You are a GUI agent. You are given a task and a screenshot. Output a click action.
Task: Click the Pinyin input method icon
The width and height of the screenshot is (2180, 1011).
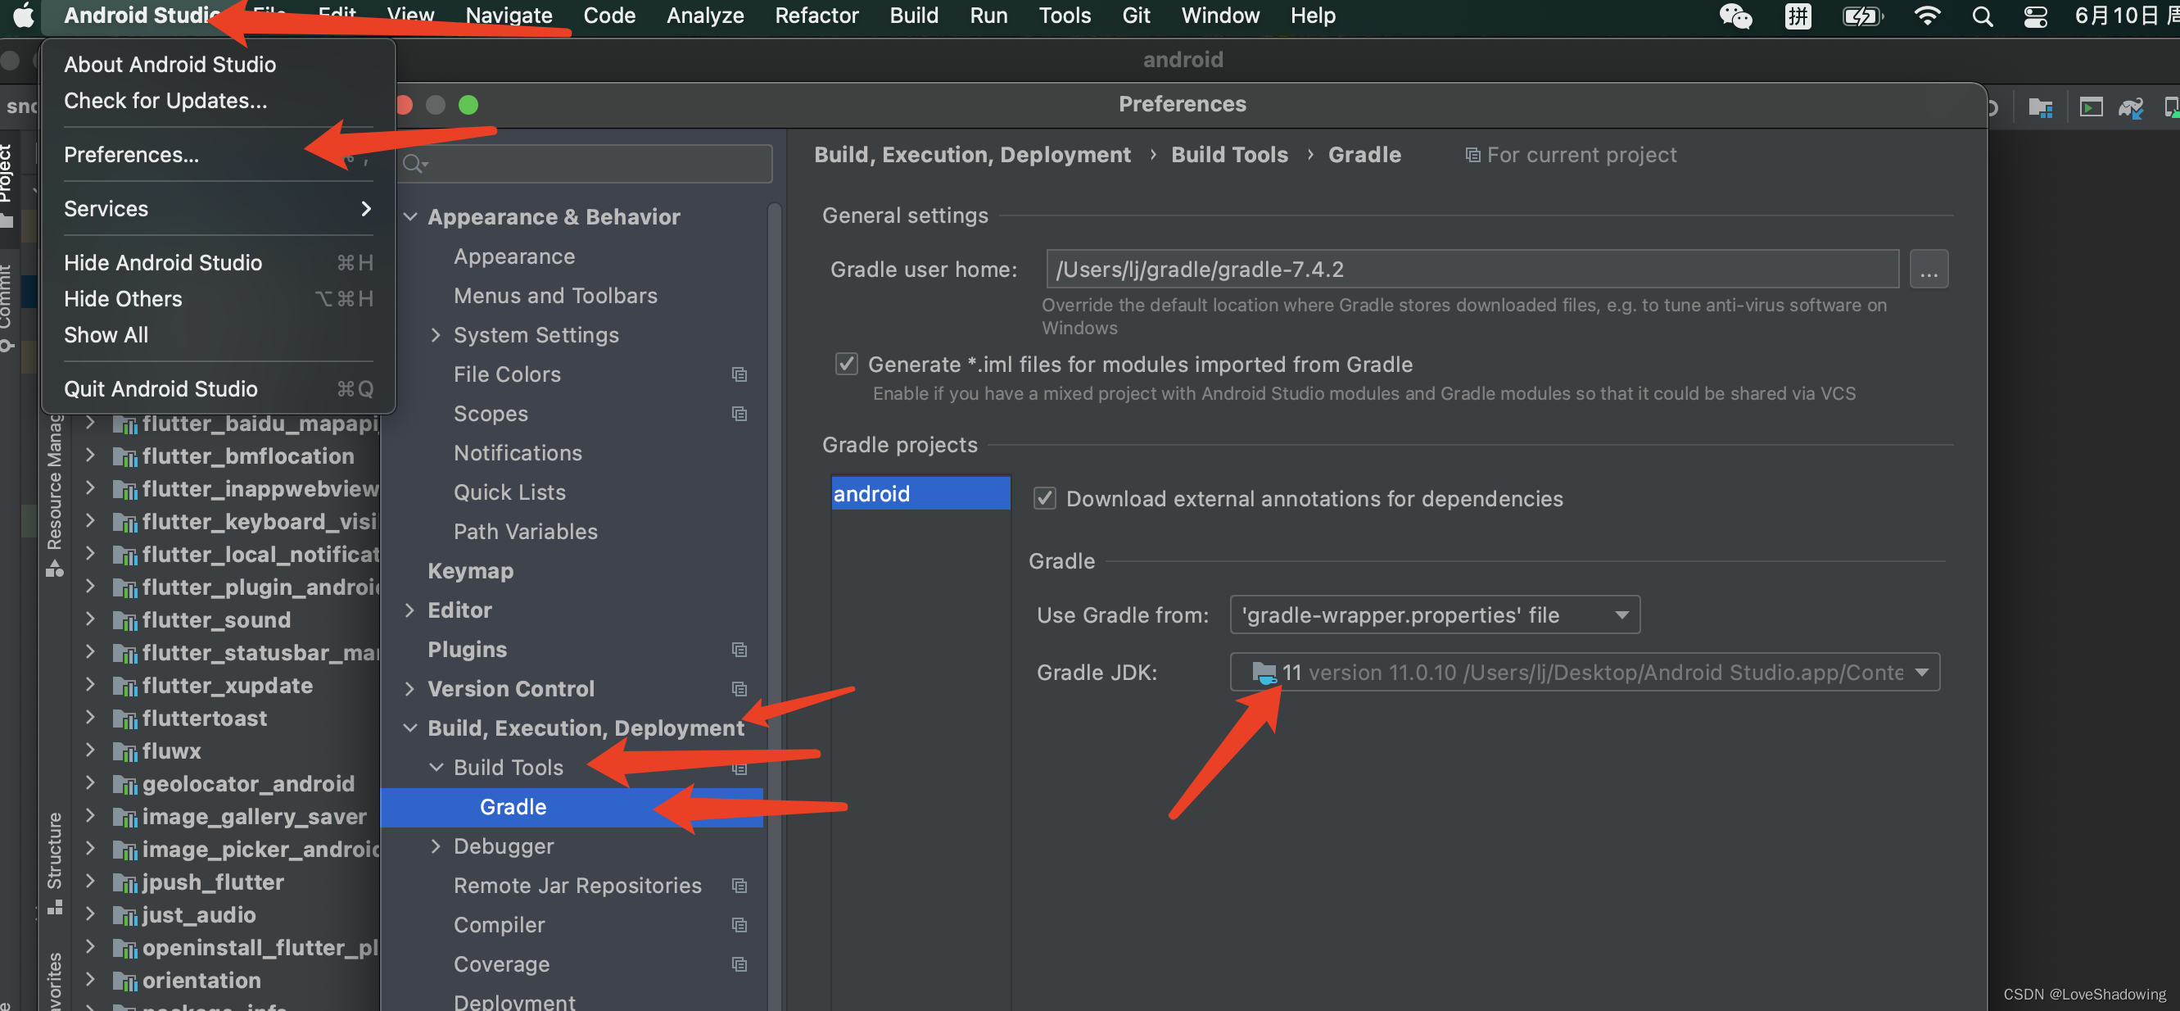tap(1798, 16)
